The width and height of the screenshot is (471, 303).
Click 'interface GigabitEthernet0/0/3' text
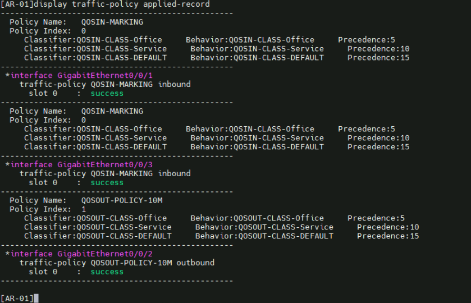tap(81, 164)
